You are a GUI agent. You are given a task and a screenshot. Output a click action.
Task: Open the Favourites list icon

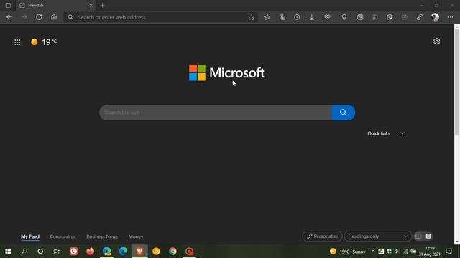click(267, 17)
